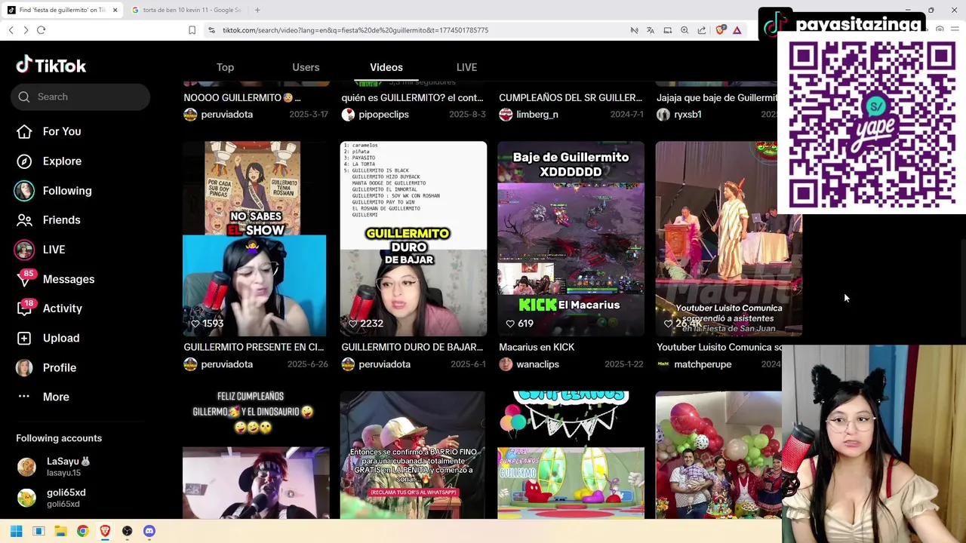Image resolution: width=966 pixels, height=543 pixels.
Task: Click 'GUILLERMITO PRESENTE EN CI...' video title
Action: pos(254,347)
